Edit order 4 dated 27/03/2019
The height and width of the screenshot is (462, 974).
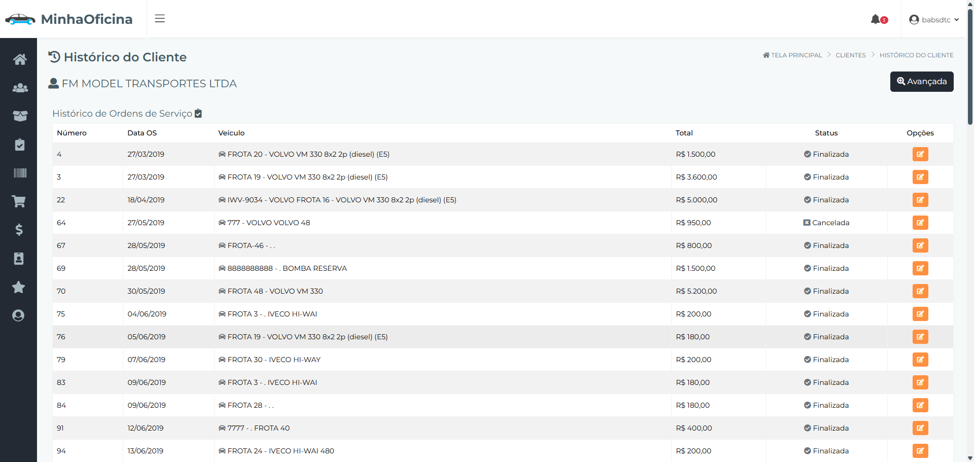point(920,154)
